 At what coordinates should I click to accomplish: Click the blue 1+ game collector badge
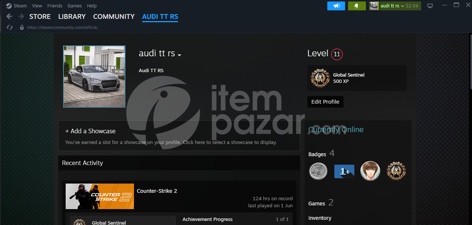(344, 171)
